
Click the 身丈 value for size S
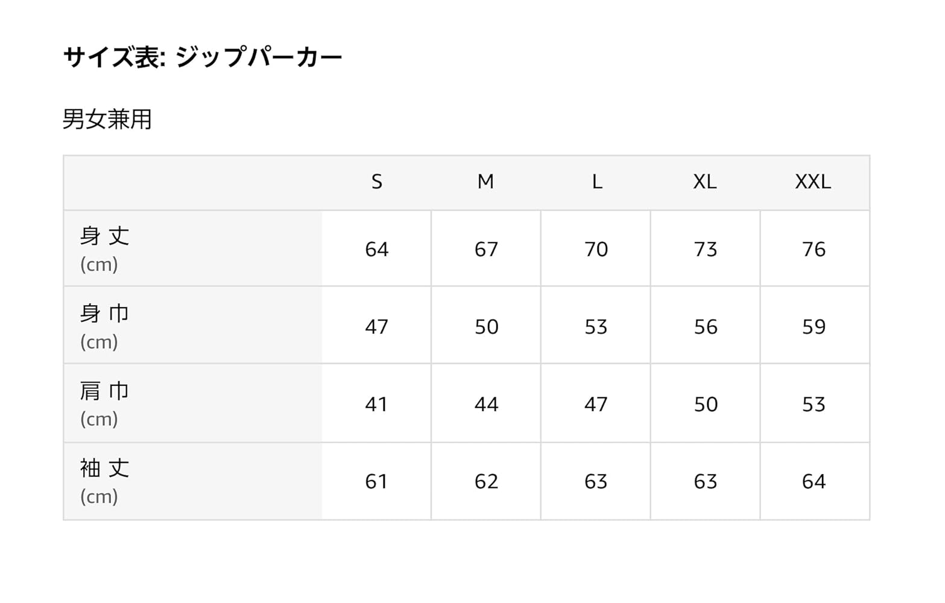tap(377, 249)
